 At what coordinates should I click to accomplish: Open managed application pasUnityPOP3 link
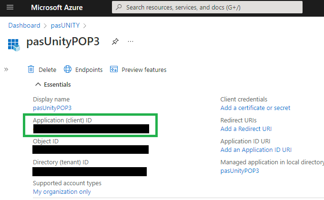tap(240, 171)
